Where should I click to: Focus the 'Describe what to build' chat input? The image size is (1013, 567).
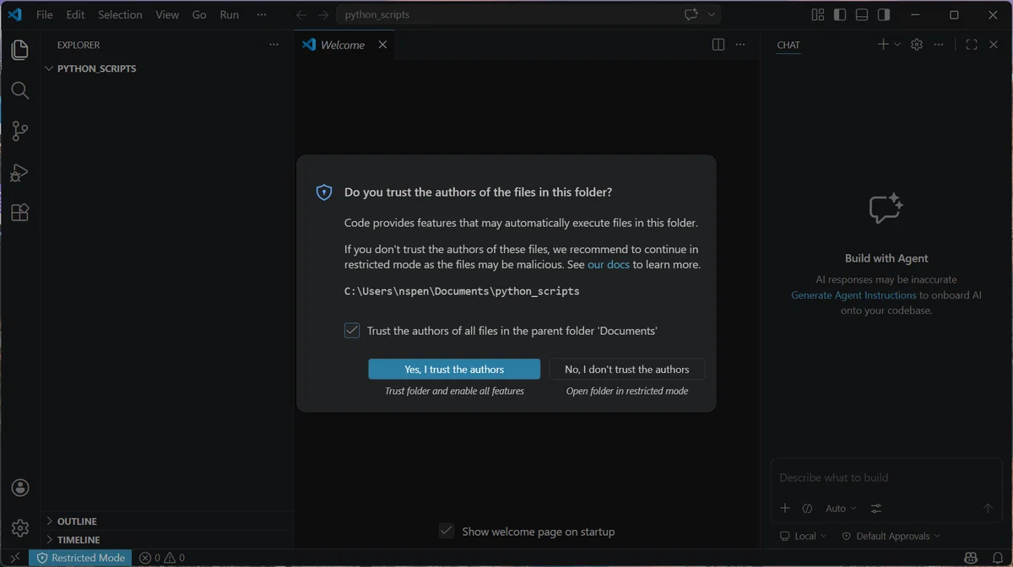(x=886, y=478)
